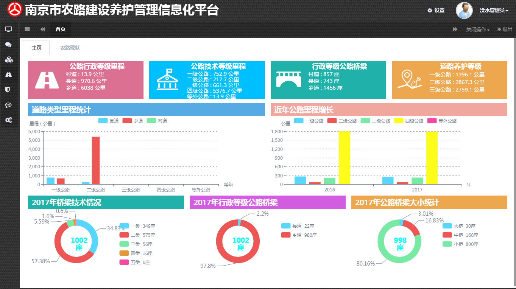Click the double-right arrow tab scroll icon

click(x=455, y=29)
